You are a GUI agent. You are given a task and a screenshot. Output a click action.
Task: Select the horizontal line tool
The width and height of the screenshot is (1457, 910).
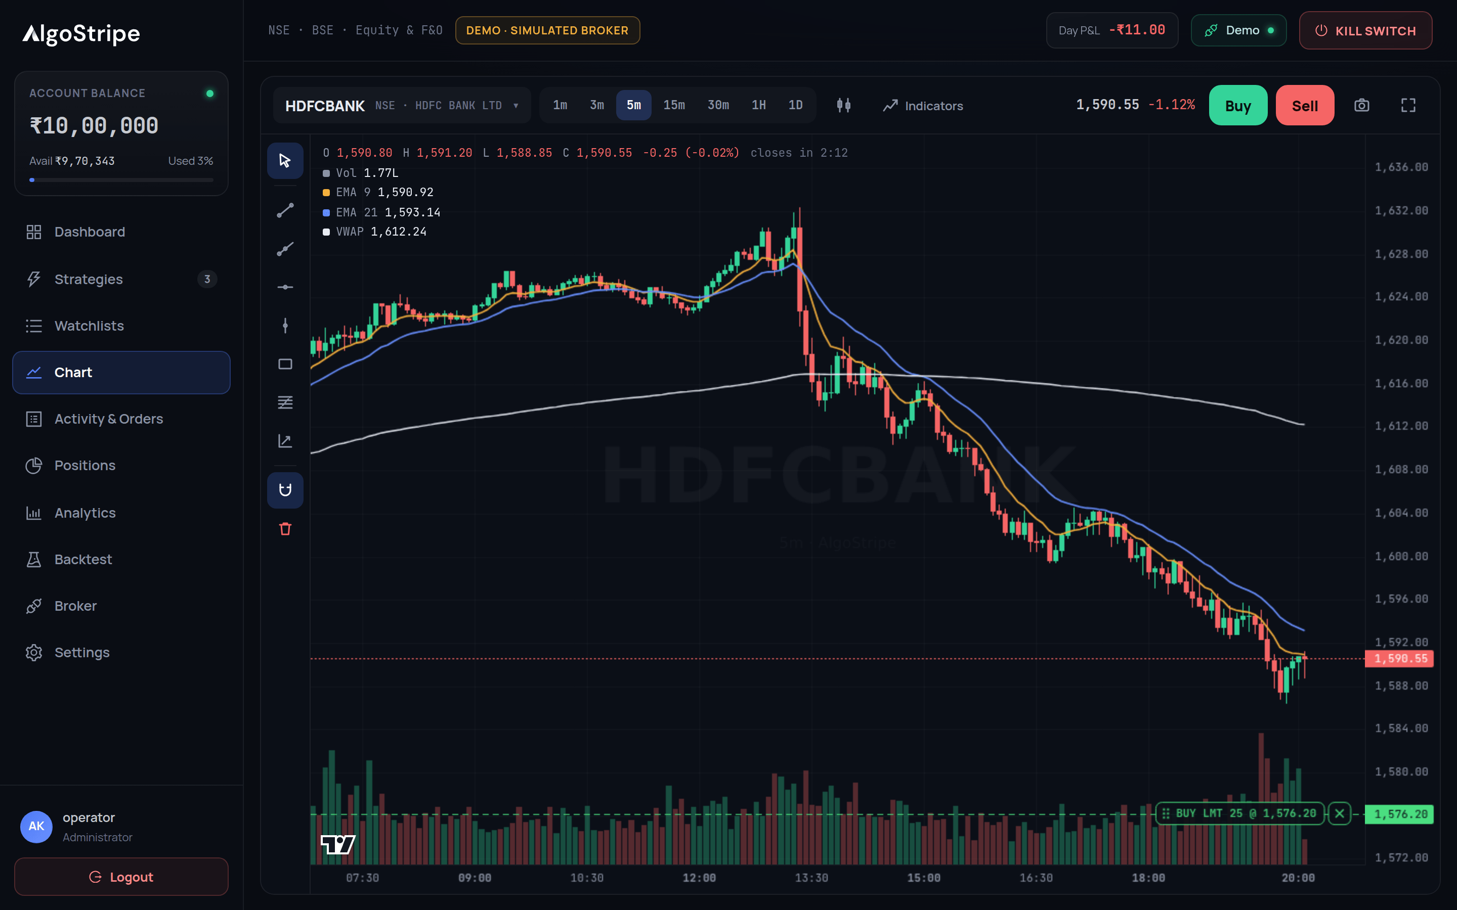(285, 287)
